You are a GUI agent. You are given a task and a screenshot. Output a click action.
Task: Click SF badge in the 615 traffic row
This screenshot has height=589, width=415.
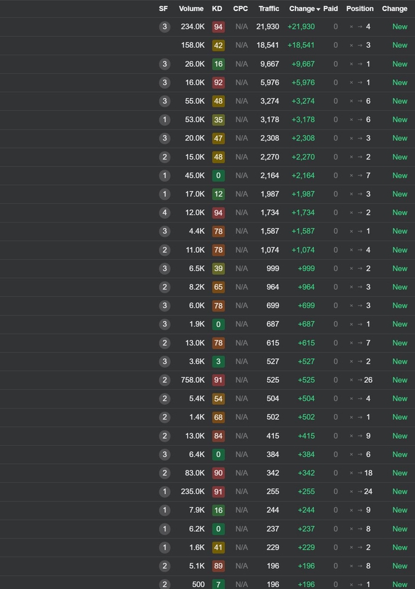[164, 343]
